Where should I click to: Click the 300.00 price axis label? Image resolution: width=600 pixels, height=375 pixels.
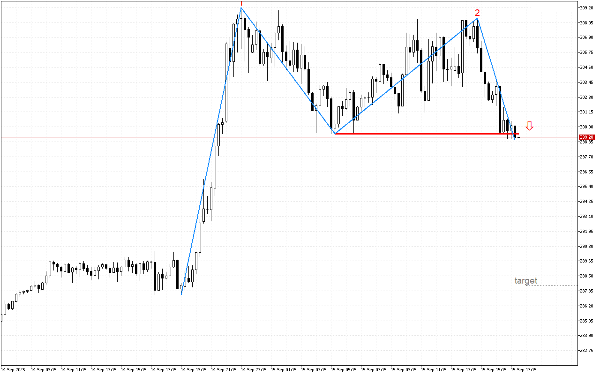[x=586, y=127]
